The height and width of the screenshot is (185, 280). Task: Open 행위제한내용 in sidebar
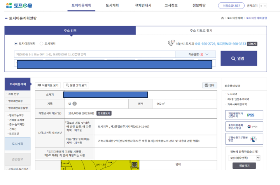pos(15,101)
